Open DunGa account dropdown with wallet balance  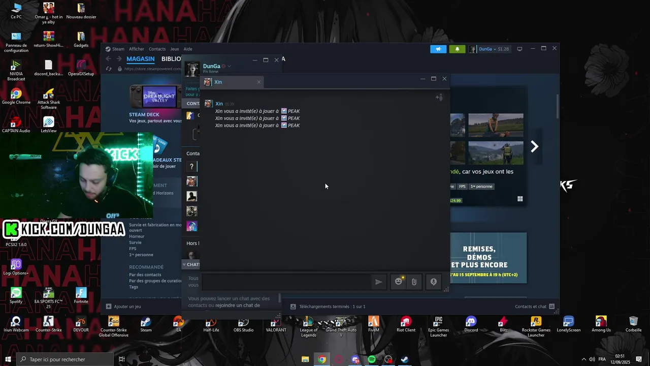click(489, 49)
